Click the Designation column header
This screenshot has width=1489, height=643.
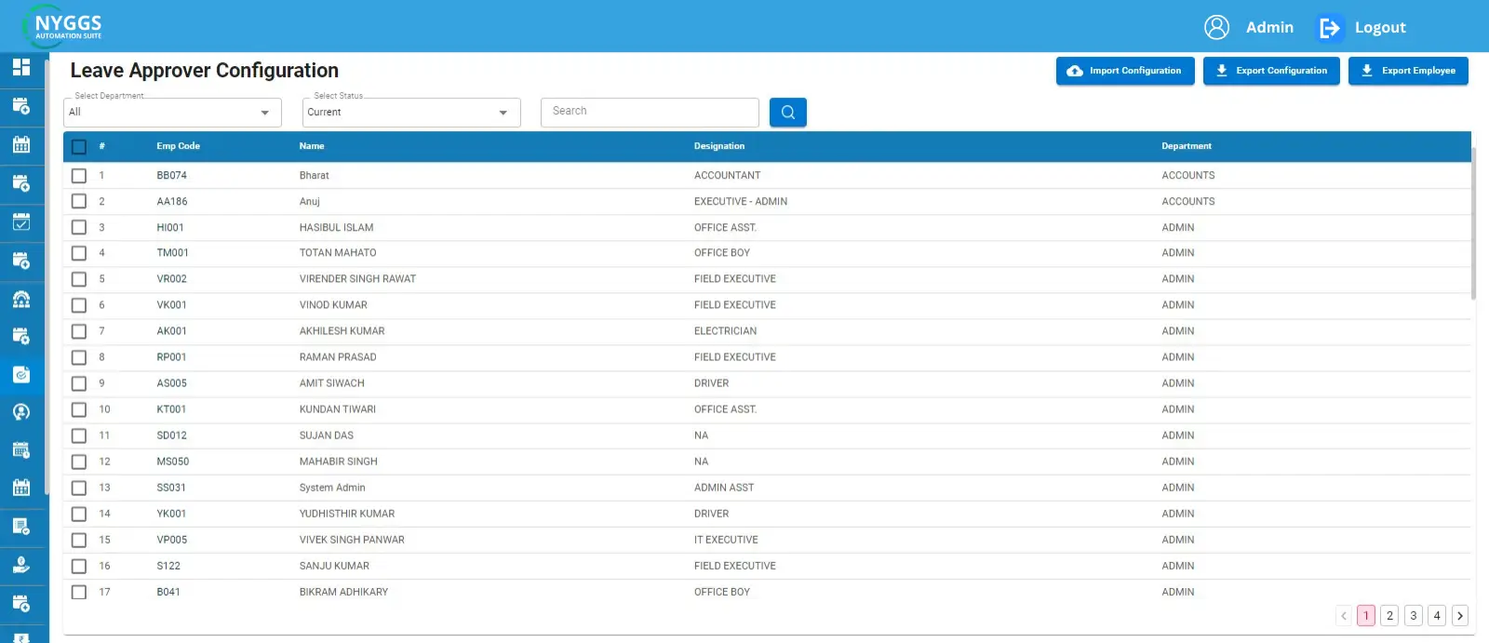click(719, 146)
